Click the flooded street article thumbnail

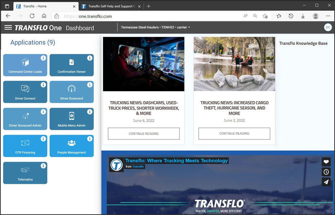[234, 64]
